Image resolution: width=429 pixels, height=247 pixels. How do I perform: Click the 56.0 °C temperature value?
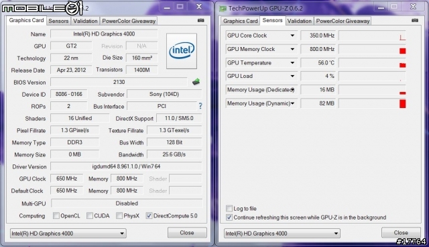318,62
